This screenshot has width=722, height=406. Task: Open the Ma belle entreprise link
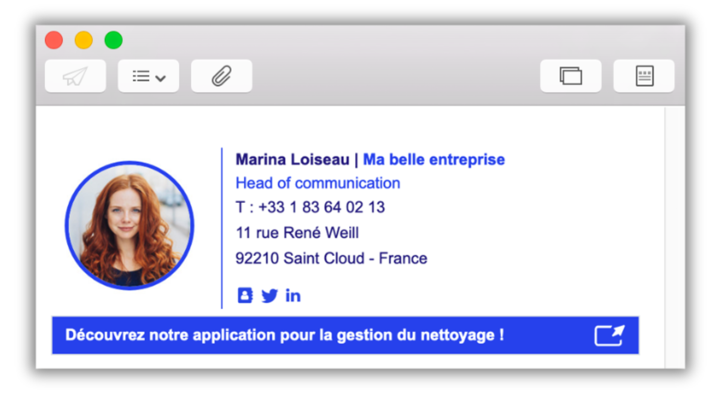[434, 160]
